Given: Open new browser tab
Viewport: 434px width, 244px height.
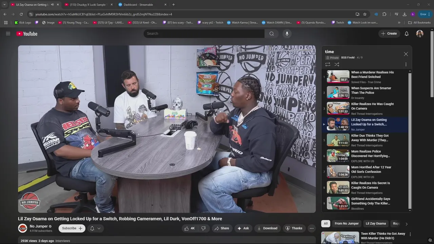Looking at the screenshot, I should (174, 5).
